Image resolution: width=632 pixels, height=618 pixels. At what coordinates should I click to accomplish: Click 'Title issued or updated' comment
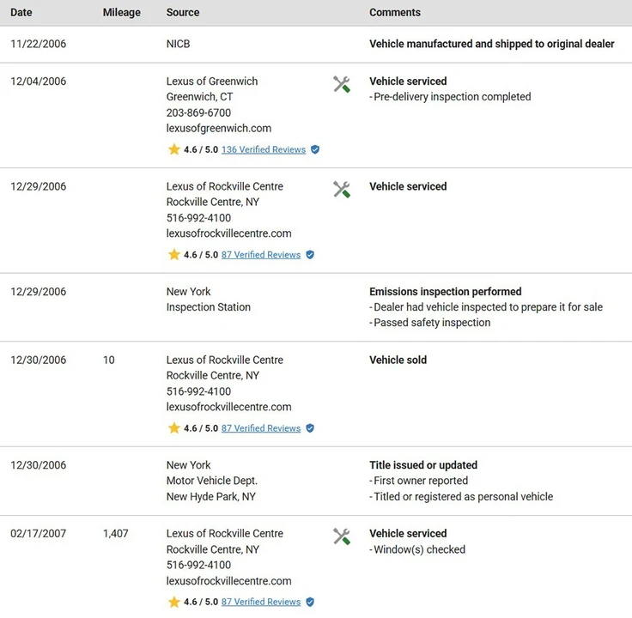click(423, 465)
